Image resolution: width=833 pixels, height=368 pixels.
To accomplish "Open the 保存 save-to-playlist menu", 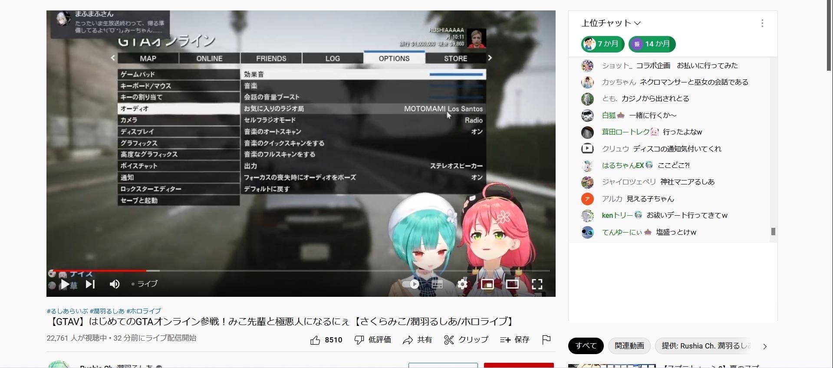I will [x=515, y=340].
